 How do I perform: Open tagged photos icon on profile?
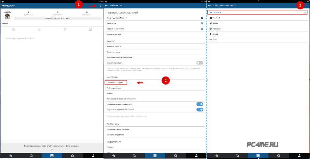tap(90, 29)
